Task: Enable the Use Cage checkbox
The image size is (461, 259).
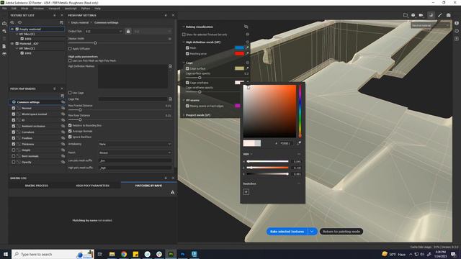Action: [70, 93]
